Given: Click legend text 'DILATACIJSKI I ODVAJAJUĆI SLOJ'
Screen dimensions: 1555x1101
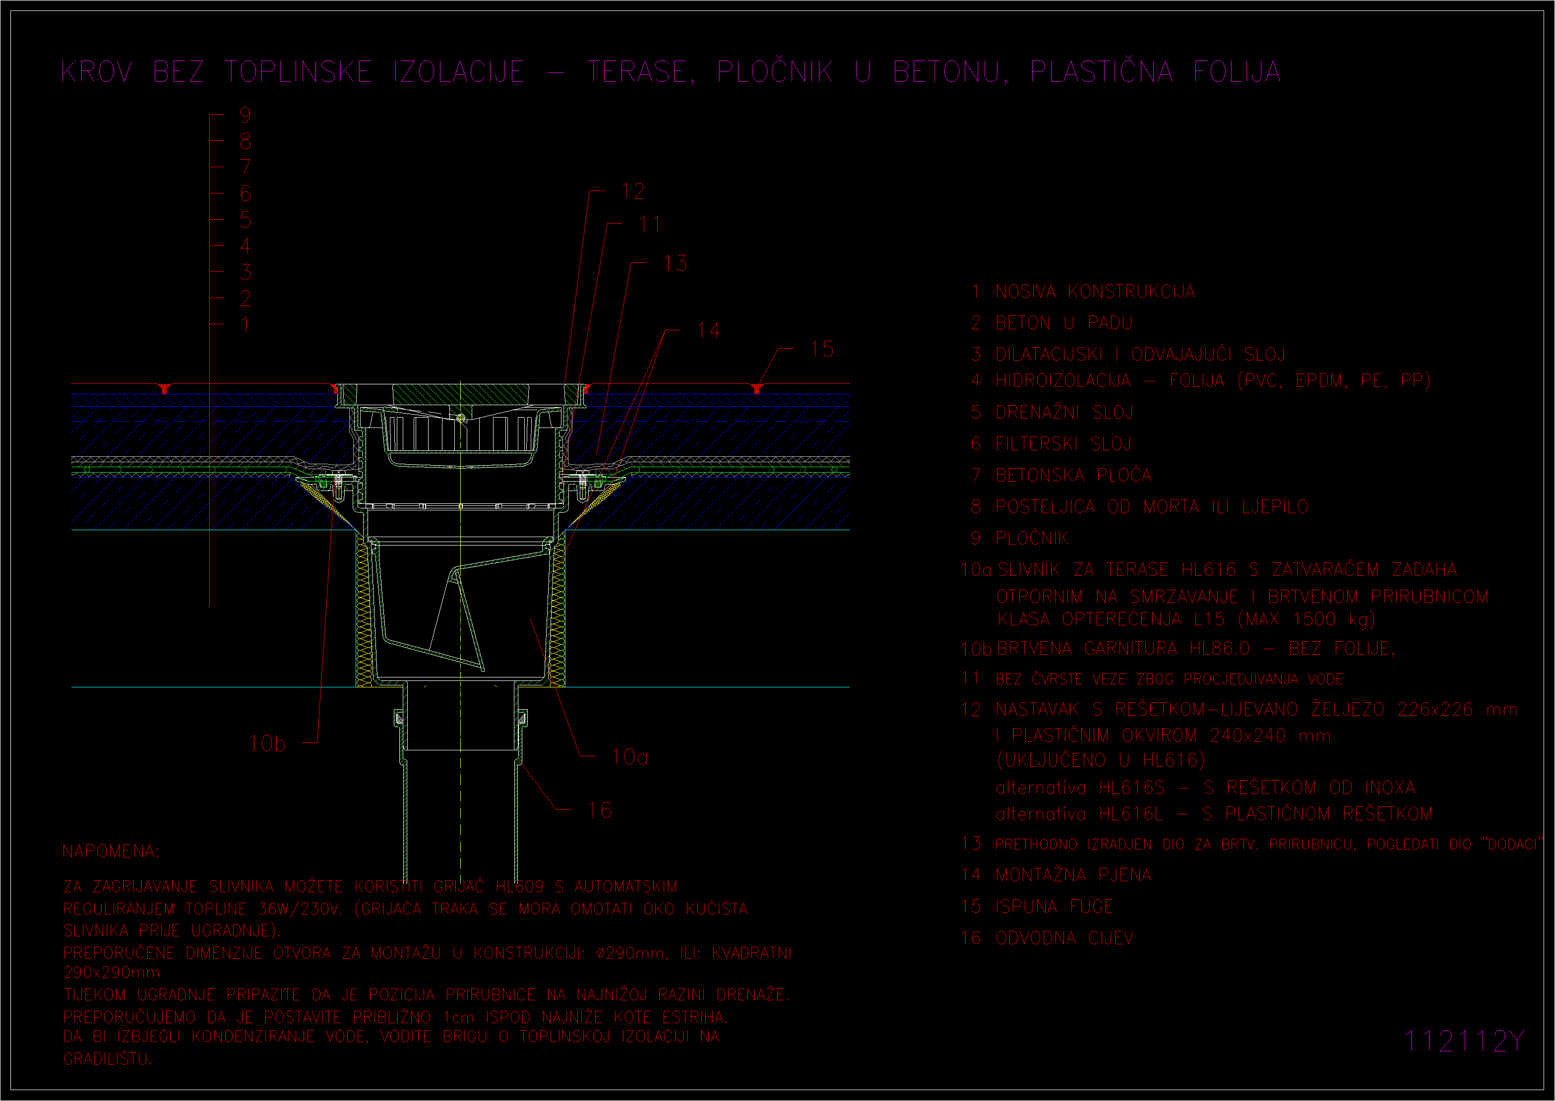Looking at the screenshot, I should (x=1139, y=354).
